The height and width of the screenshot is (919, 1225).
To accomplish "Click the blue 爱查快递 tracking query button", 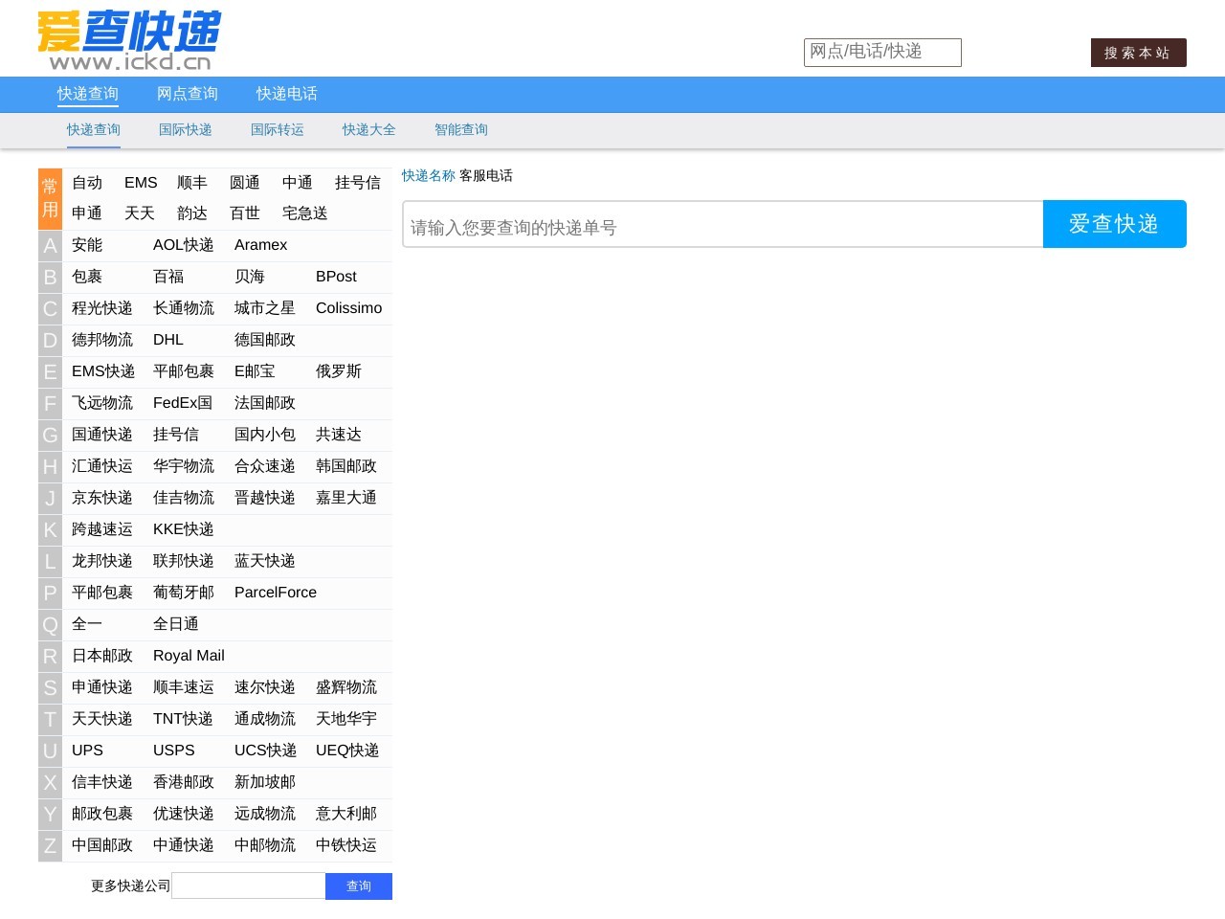I will click(1114, 224).
